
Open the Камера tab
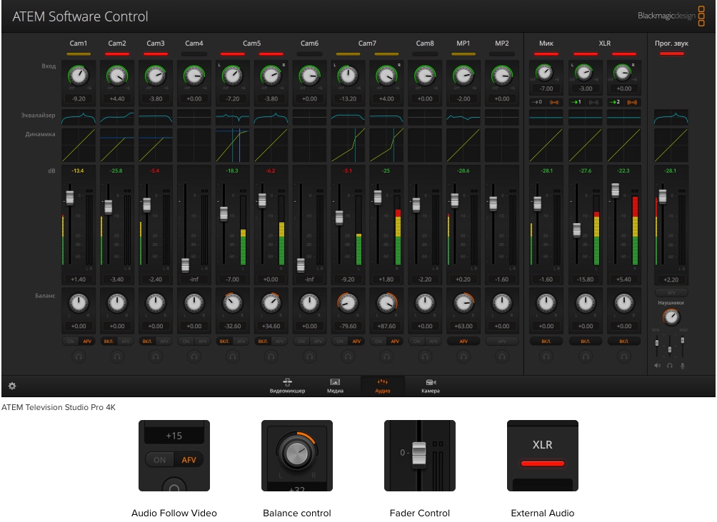(431, 386)
